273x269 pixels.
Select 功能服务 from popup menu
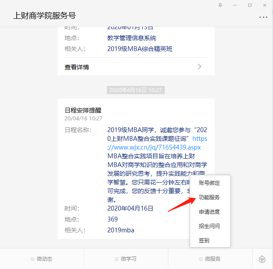pyautogui.click(x=210, y=197)
